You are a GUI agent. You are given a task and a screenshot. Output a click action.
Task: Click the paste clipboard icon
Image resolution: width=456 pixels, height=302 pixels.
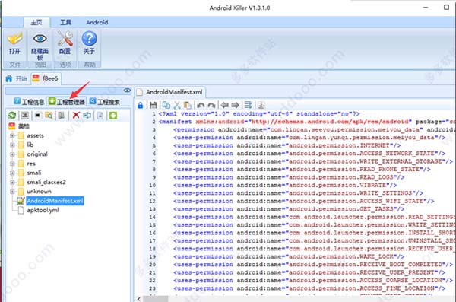(188, 105)
